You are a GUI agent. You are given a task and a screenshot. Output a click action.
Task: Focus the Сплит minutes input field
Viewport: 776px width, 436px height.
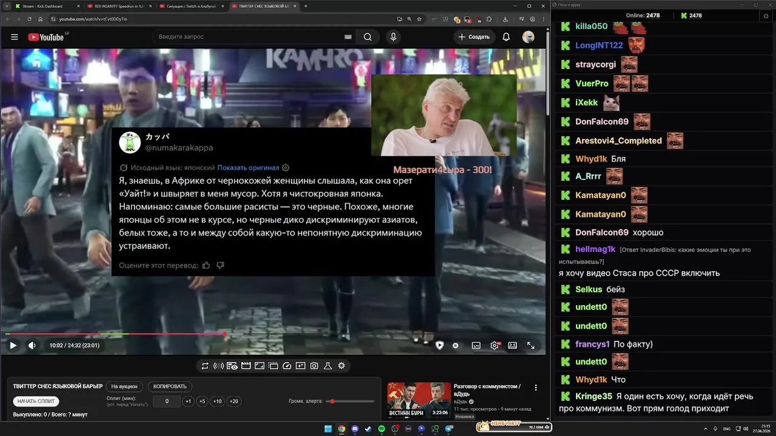[167, 401]
